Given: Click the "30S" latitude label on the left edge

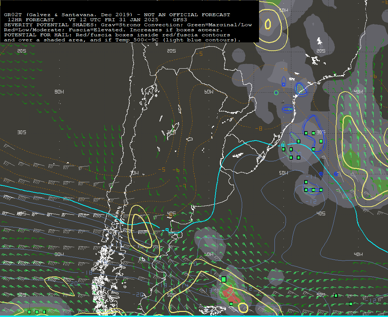Looking at the screenshot, I should [22, 132].
